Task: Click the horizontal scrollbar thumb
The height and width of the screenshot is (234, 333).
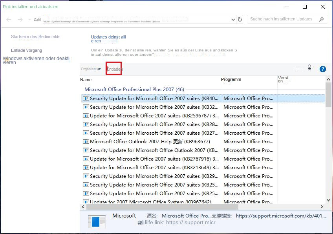Action: click(x=162, y=207)
